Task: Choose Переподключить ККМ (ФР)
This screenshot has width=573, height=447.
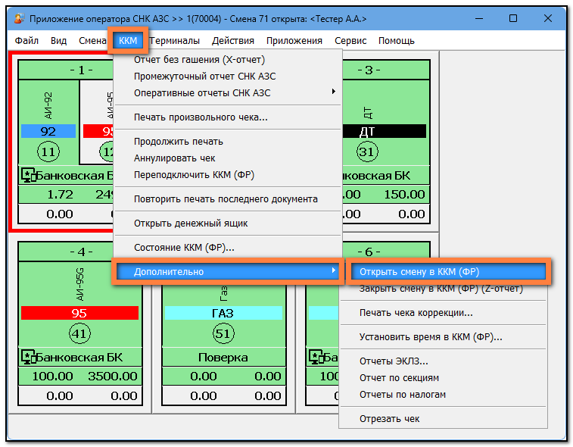Action: 228,175
